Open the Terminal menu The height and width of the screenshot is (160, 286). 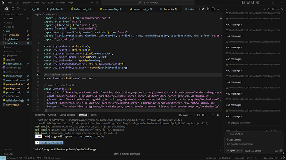point(60,2)
